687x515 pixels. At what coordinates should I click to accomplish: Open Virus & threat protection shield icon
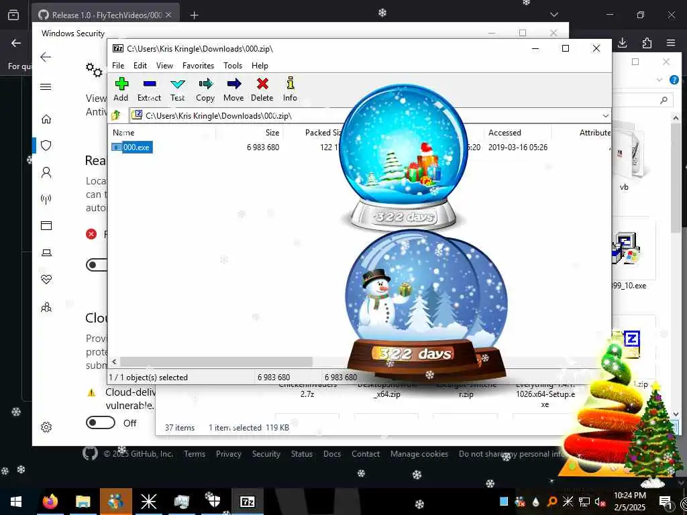click(x=46, y=146)
